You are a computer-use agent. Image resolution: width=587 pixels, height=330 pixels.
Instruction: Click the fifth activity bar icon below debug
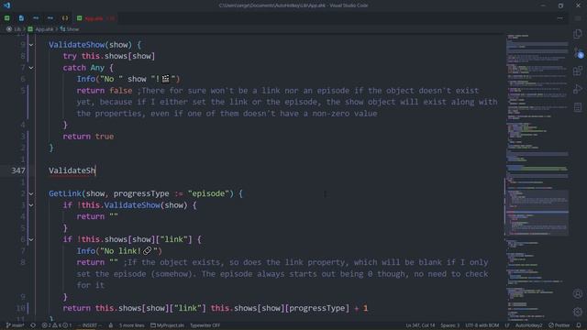coord(578,107)
